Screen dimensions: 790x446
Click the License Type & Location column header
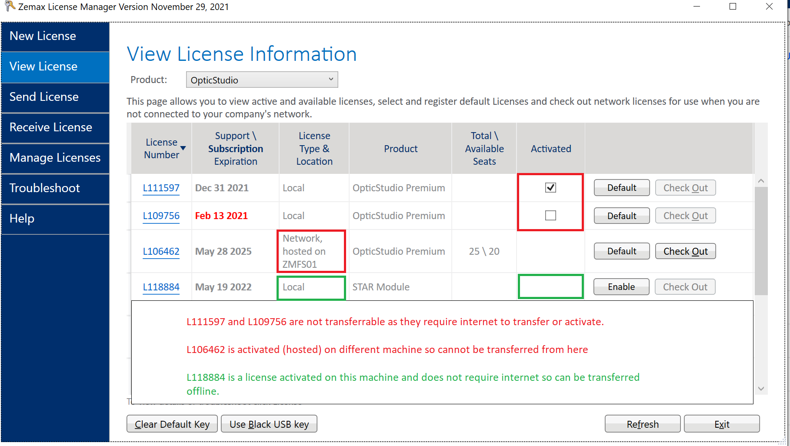tap(314, 149)
